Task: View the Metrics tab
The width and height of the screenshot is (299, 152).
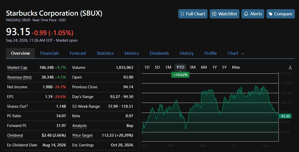Action: click(132, 53)
